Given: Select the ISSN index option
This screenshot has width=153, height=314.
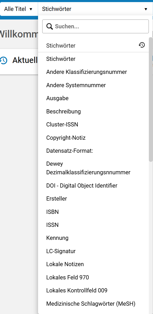Looking at the screenshot, I should [x=93, y=225].
